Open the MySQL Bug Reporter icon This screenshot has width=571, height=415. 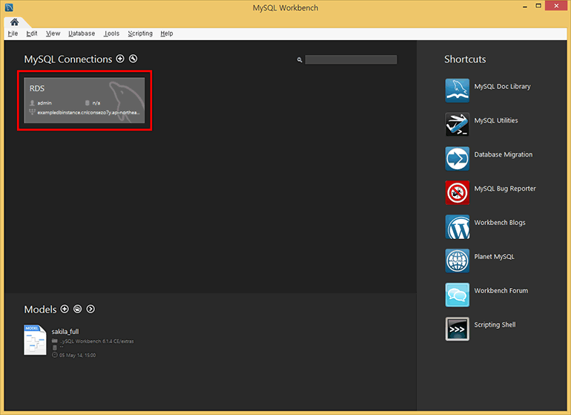[457, 192]
